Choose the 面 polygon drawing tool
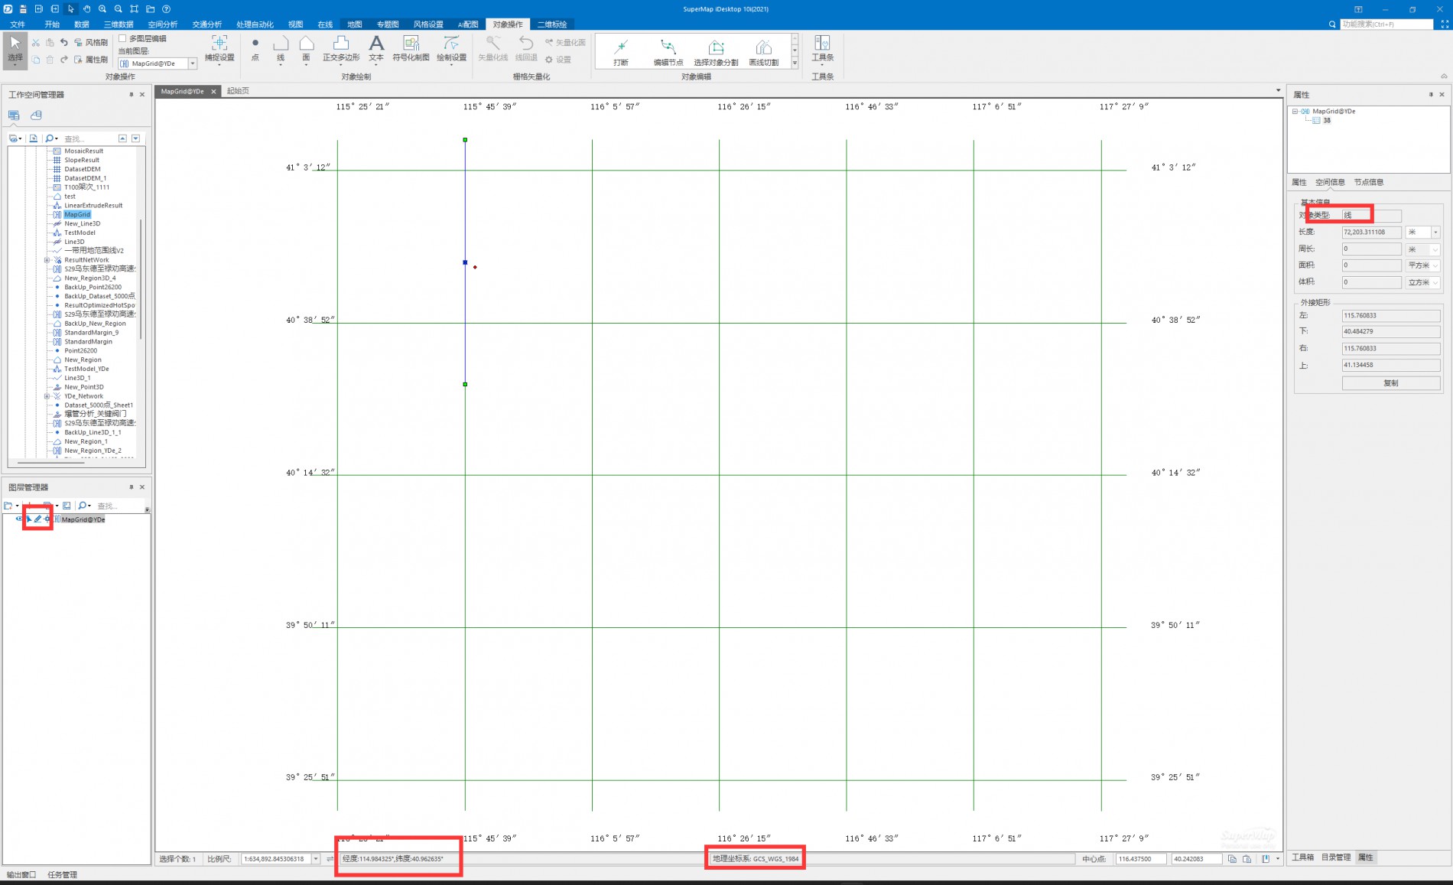Image resolution: width=1453 pixels, height=885 pixels. point(306,50)
